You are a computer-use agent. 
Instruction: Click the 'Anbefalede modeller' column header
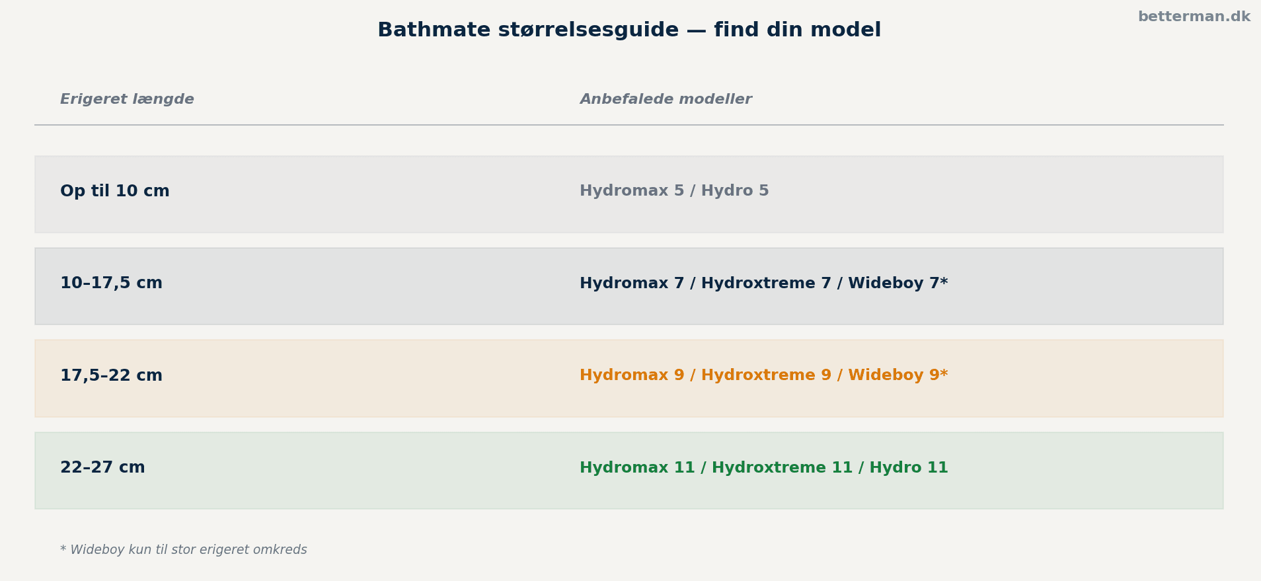[x=666, y=100]
